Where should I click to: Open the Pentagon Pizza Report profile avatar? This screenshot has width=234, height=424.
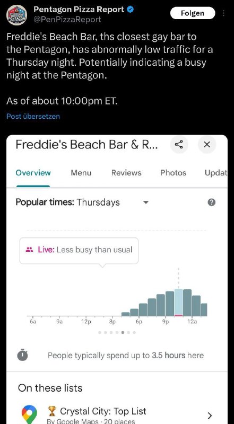(16, 15)
